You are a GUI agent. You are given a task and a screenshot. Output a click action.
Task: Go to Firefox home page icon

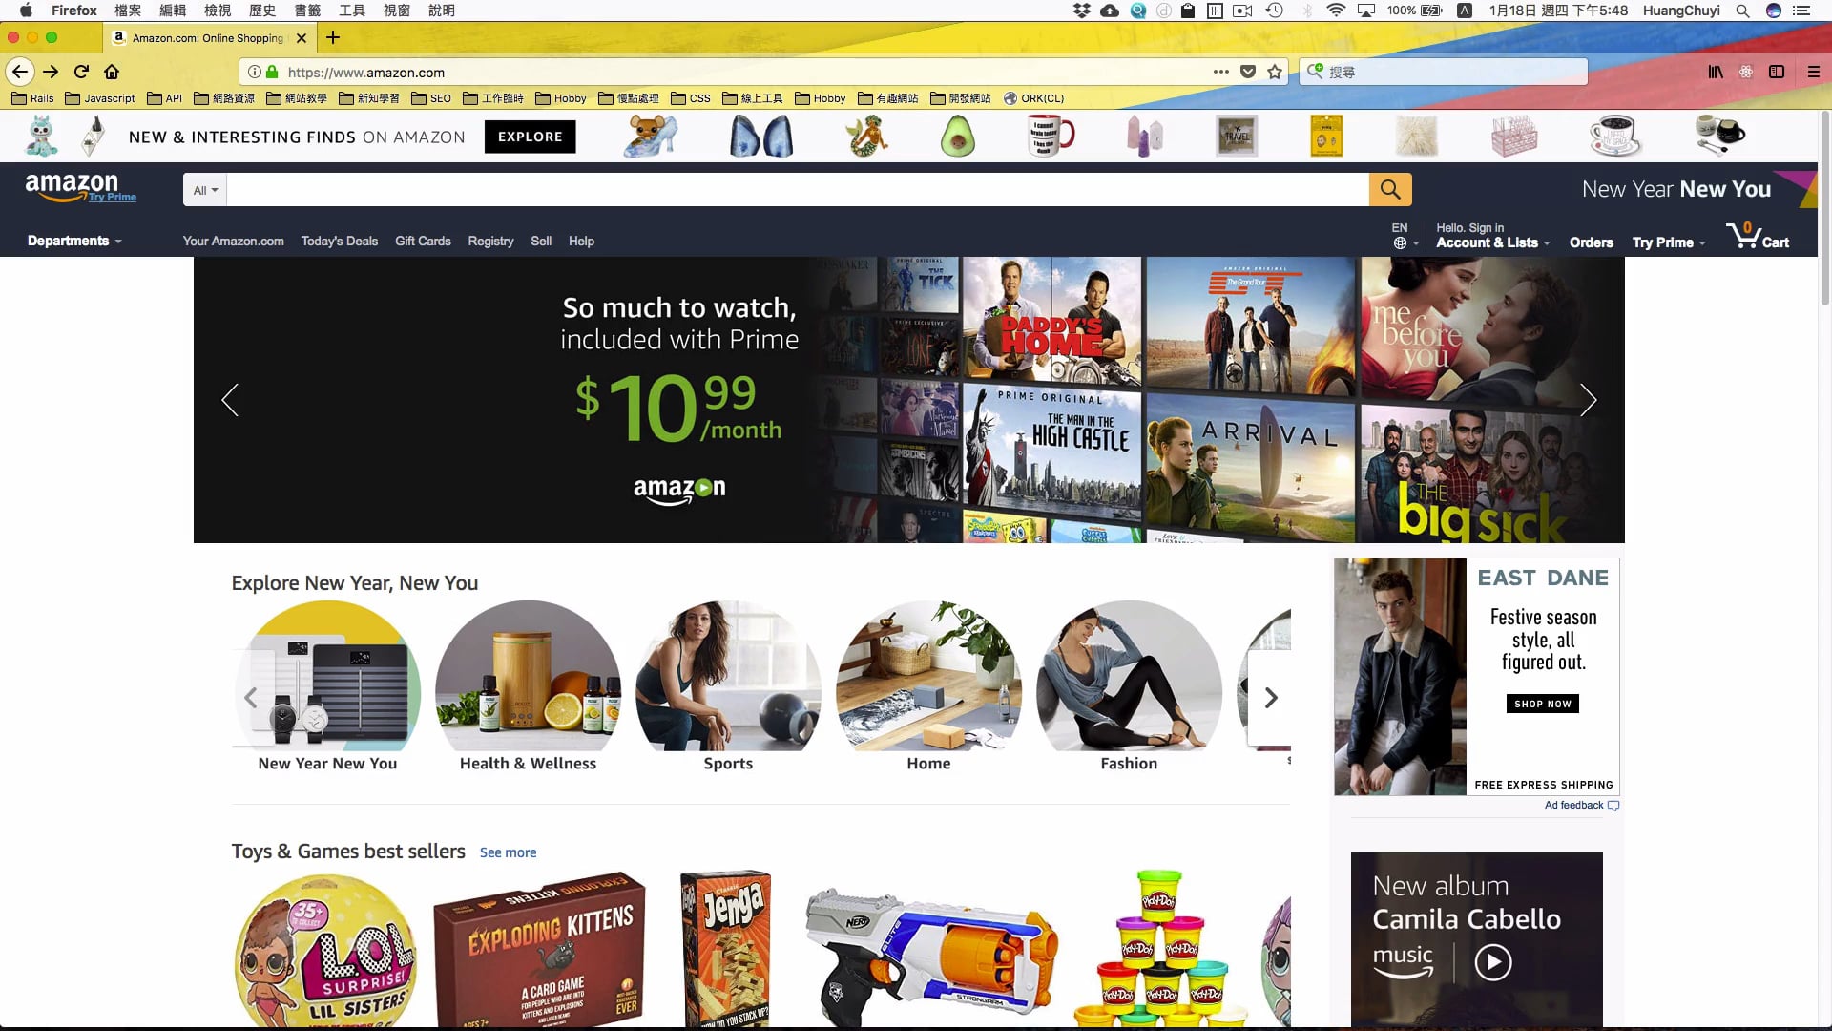pyautogui.click(x=112, y=72)
